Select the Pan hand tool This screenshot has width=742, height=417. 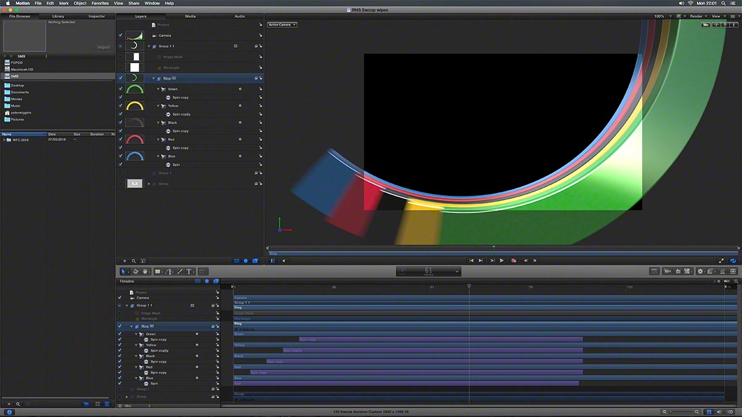coord(146,271)
